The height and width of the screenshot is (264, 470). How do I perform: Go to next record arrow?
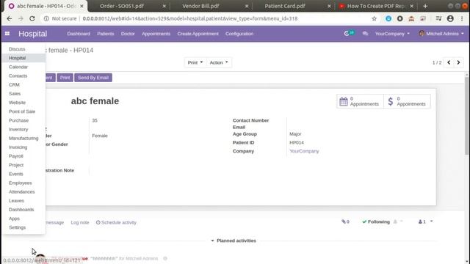click(458, 62)
